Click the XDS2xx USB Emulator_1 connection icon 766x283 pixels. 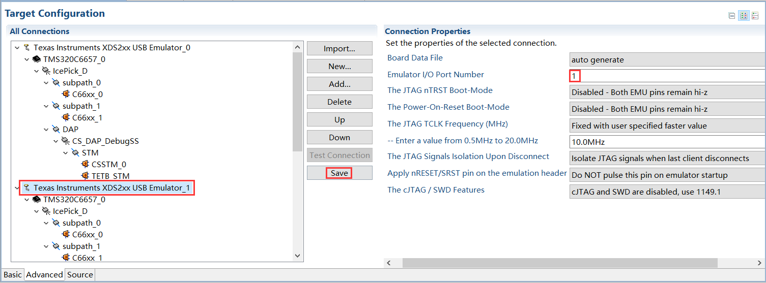click(27, 188)
